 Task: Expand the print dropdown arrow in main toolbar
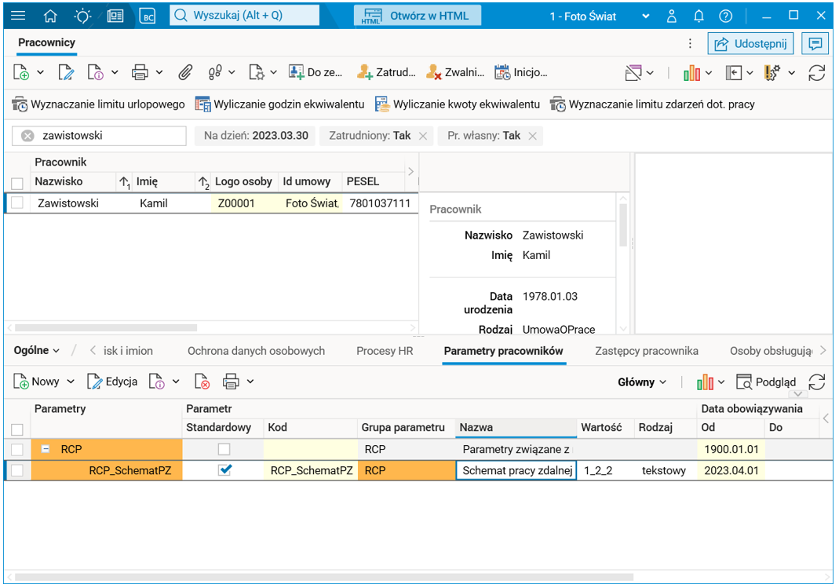click(159, 72)
